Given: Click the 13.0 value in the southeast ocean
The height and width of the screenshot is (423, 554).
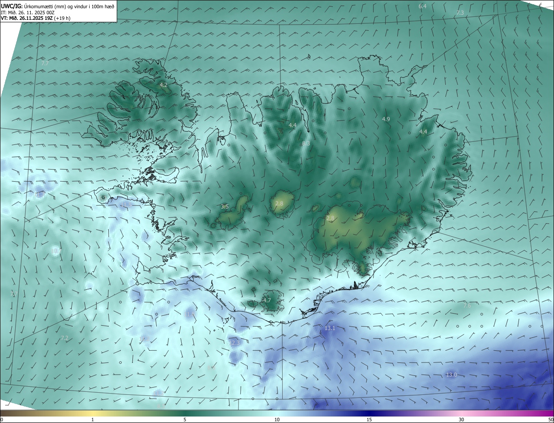Looking at the screenshot, I should coord(451,375).
